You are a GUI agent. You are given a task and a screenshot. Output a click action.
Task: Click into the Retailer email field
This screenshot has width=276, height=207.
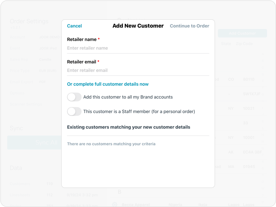(138, 70)
